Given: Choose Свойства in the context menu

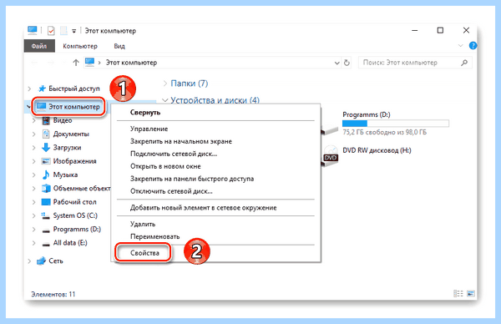Looking at the screenshot, I should pos(215,253).
